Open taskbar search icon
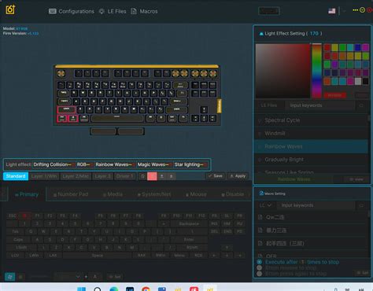 click(x=98, y=289)
